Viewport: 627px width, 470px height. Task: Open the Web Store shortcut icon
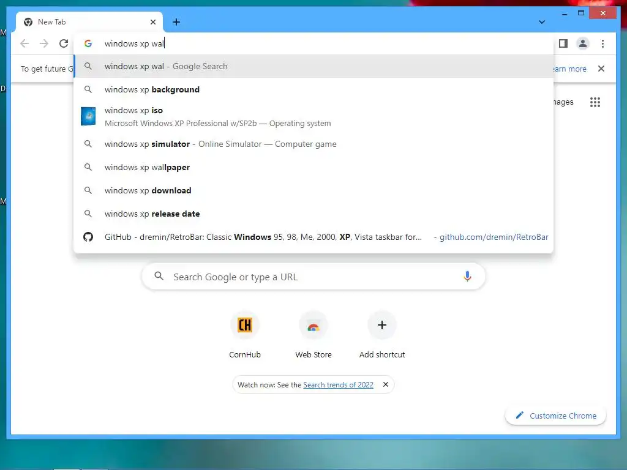(313, 325)
